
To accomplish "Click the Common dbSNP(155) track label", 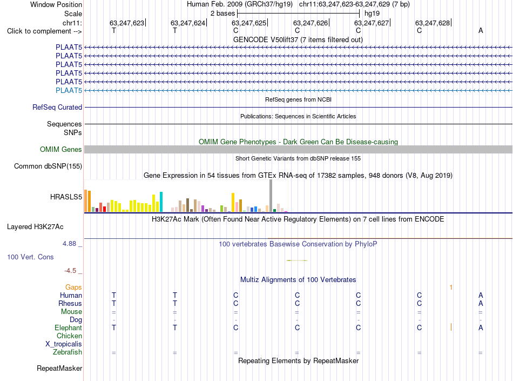I will tap(48, 166).
